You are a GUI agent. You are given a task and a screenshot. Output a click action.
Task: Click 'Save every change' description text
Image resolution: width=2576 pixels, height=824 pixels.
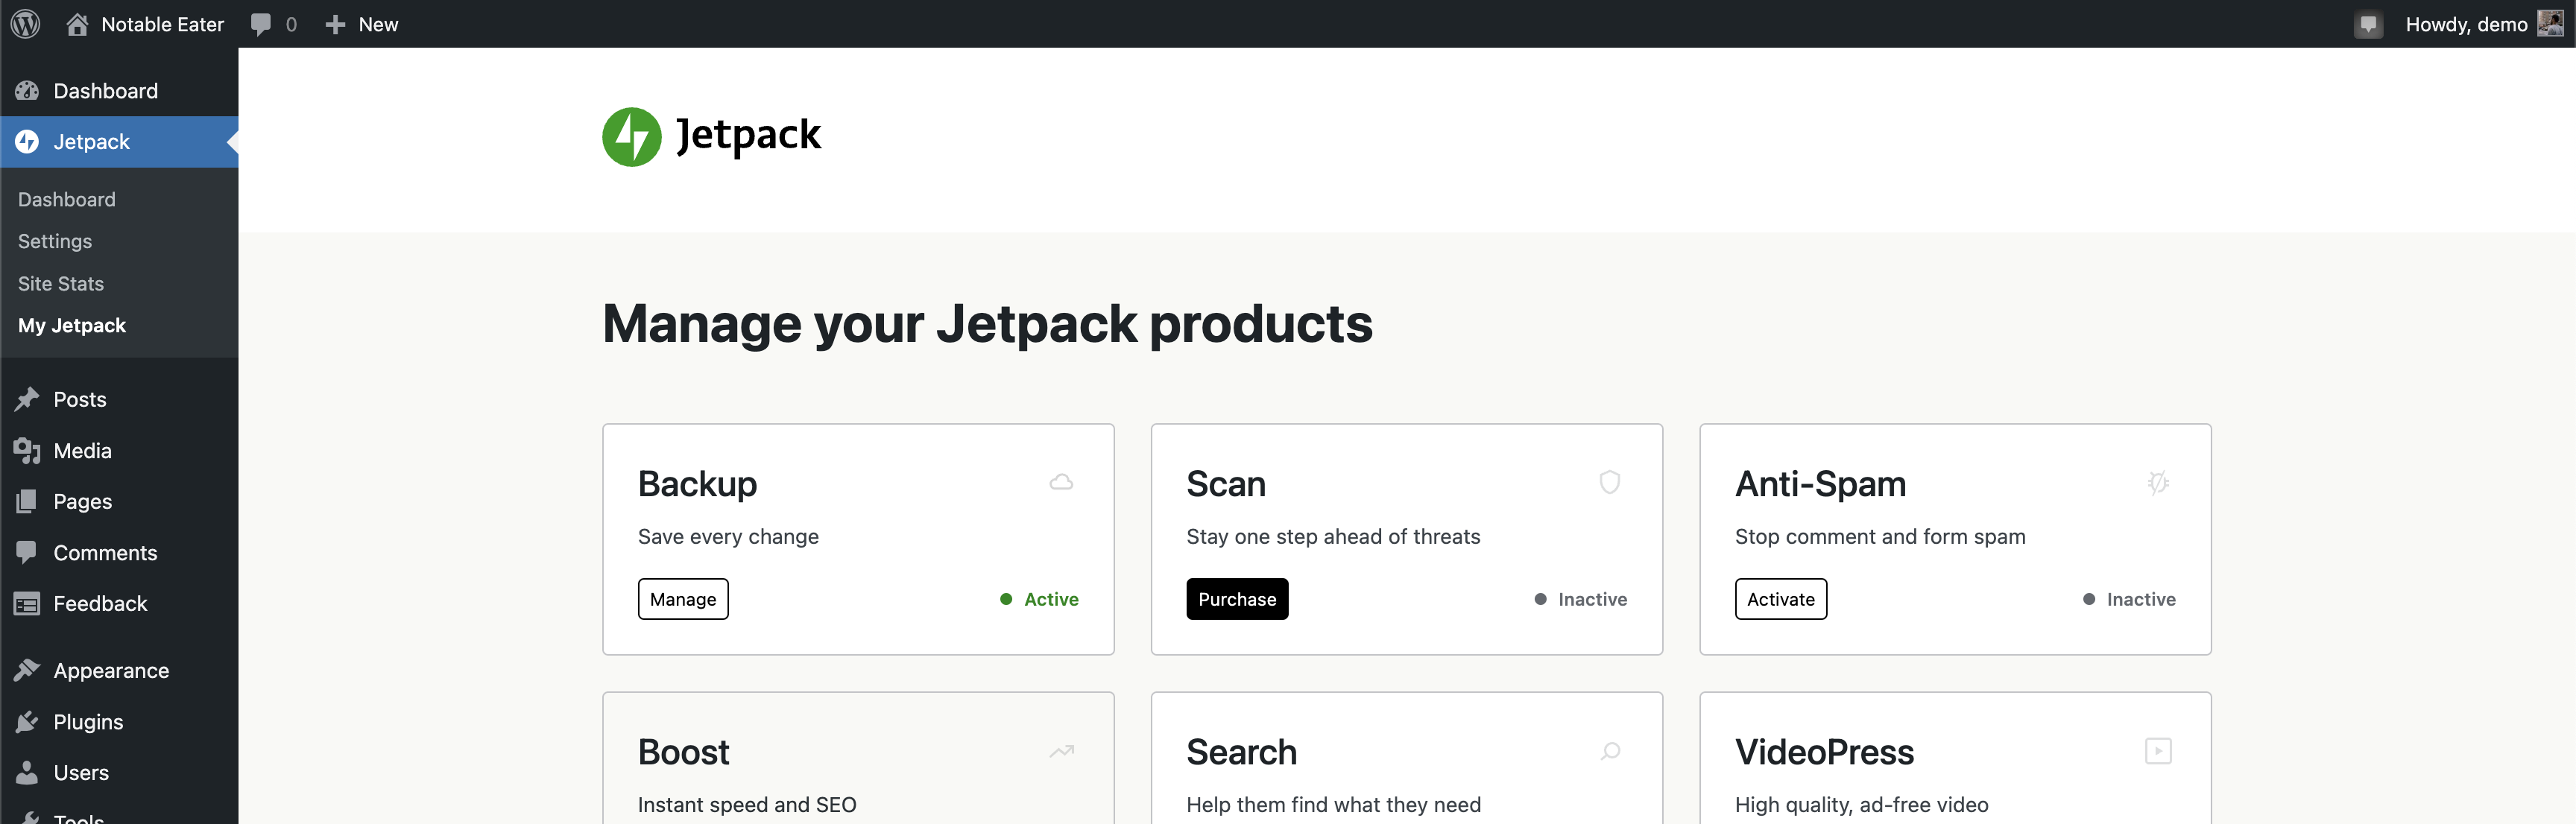[x=728, y=537]
